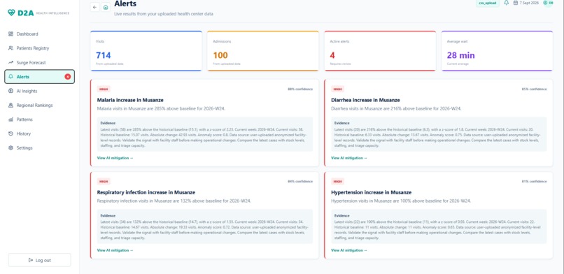This screenshot has height=274, width=564.
Task: Select the Visits 714 stat card
Action: 146,51
